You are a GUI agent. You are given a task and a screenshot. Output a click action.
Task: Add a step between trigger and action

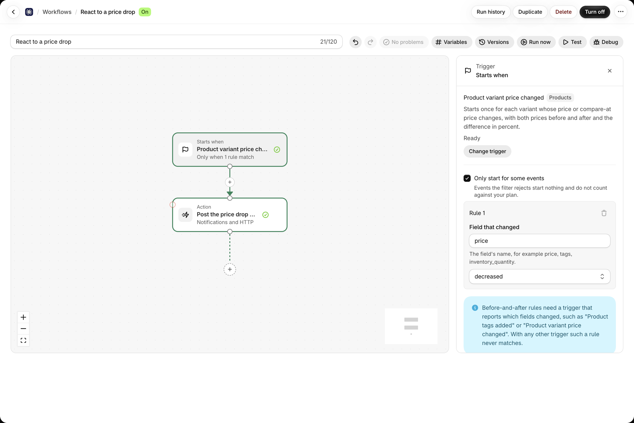pyautogui.click(x=230, y=182)
